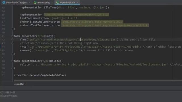Click the highlighted test:runner:1.0.1 string
The height and width of the screenshot is (102, 182).
coord(92,22)
